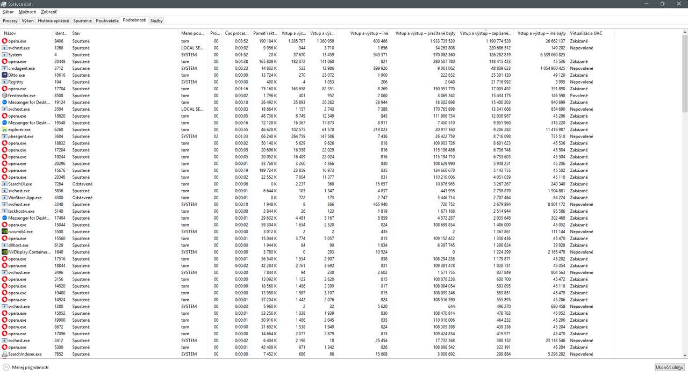Click the WinStore.App.exe icon
Screen dimensions: 688x376
pos(5,198)
